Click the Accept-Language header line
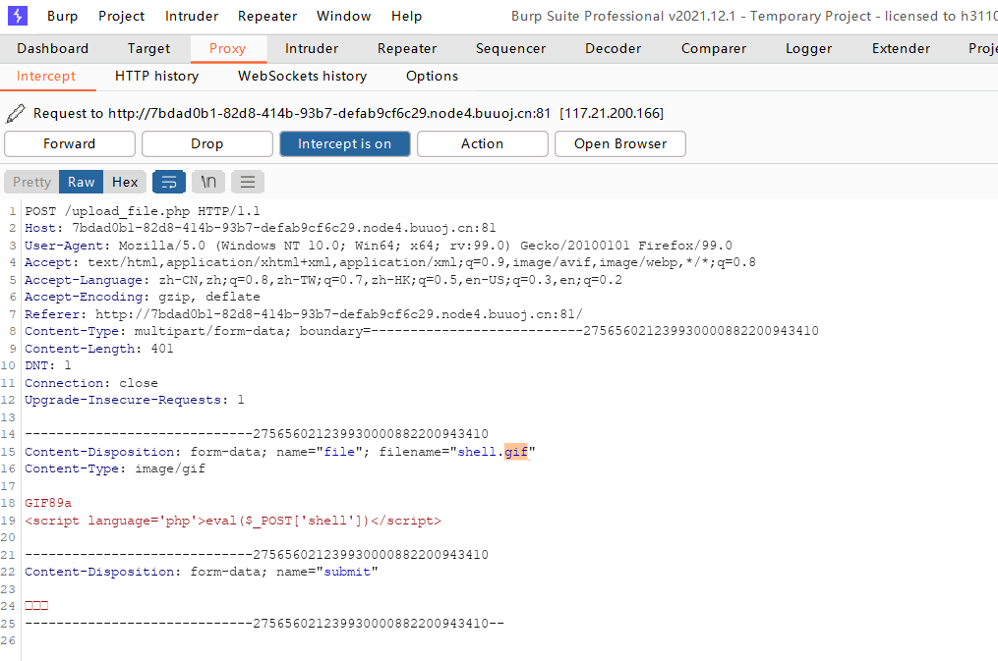 point(323,280)
